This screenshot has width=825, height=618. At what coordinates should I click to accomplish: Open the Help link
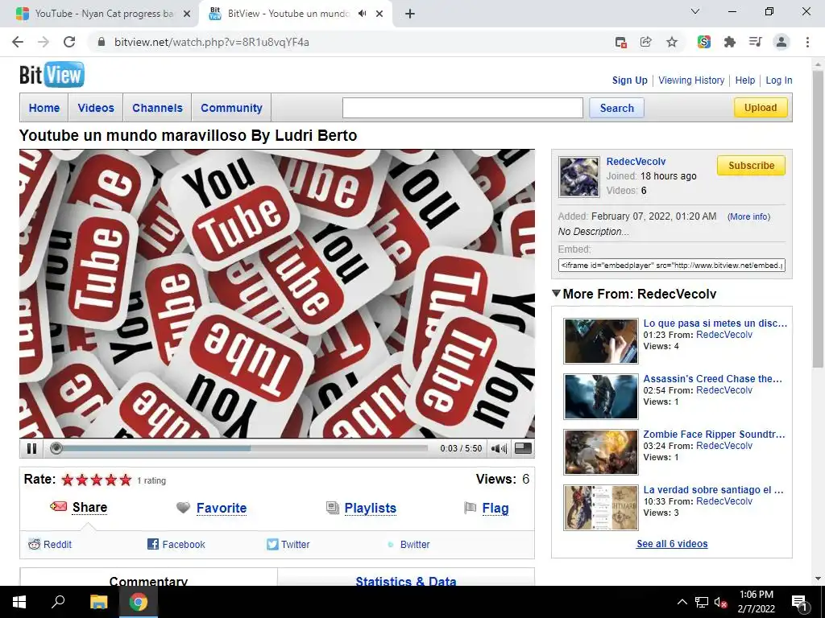(745, 80)
